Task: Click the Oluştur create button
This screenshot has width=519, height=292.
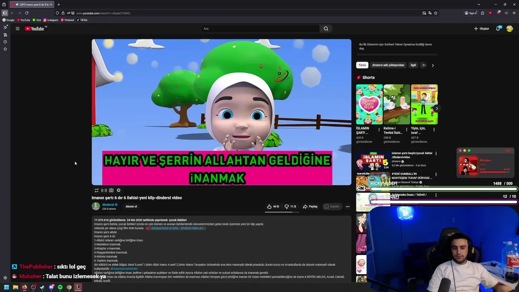Action: pyautogui.click(x=482, y=28)
